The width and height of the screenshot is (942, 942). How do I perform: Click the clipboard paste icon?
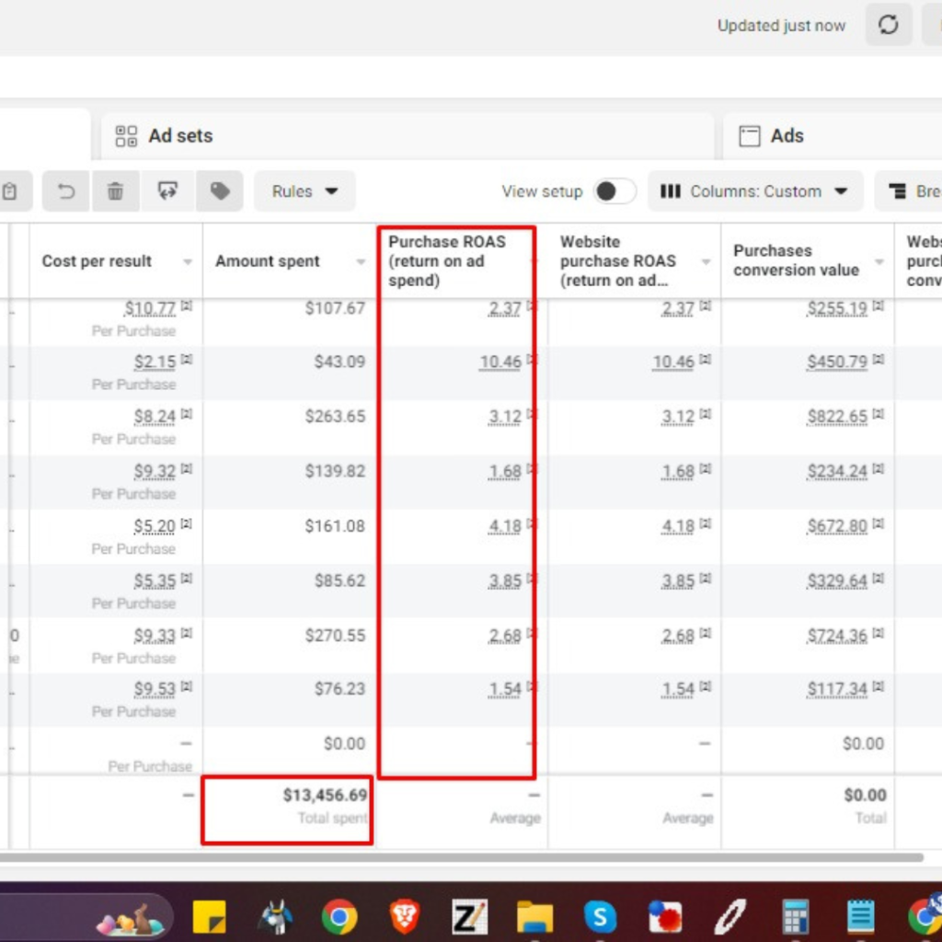10,191
